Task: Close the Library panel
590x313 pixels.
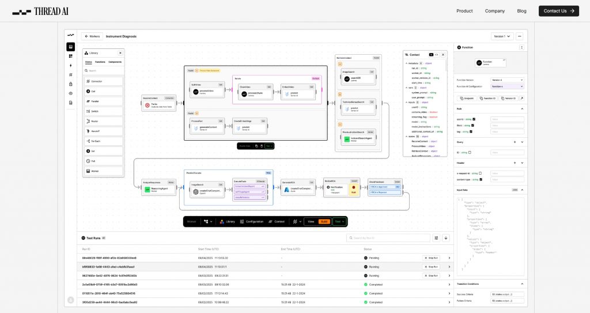Action: [120, 53]
